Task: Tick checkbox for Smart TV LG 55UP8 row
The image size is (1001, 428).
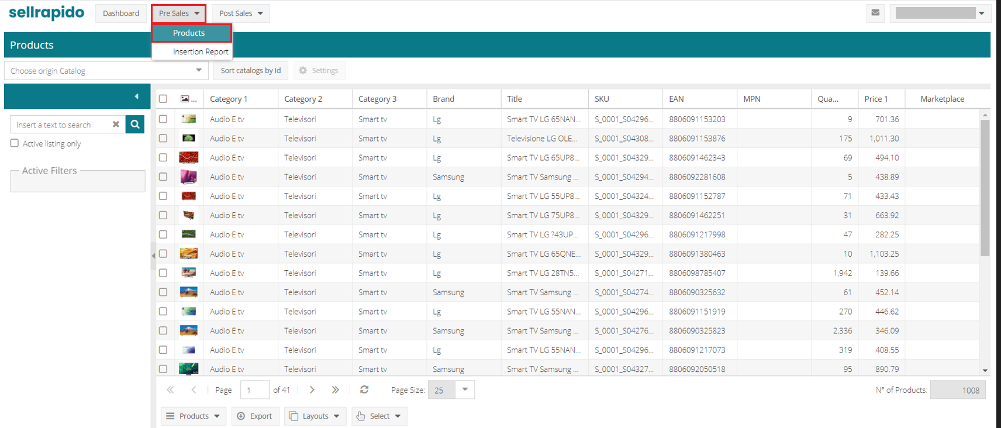Action: pyautogui.click(x=163, y=196)
